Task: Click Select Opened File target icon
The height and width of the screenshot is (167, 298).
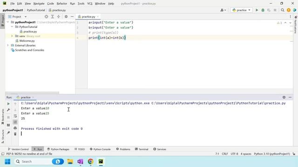Action: pos(46,17)
